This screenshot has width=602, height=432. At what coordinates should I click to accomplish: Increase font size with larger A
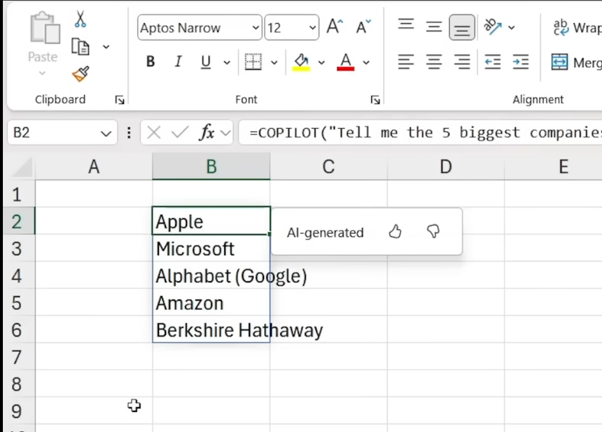(335, 27)
